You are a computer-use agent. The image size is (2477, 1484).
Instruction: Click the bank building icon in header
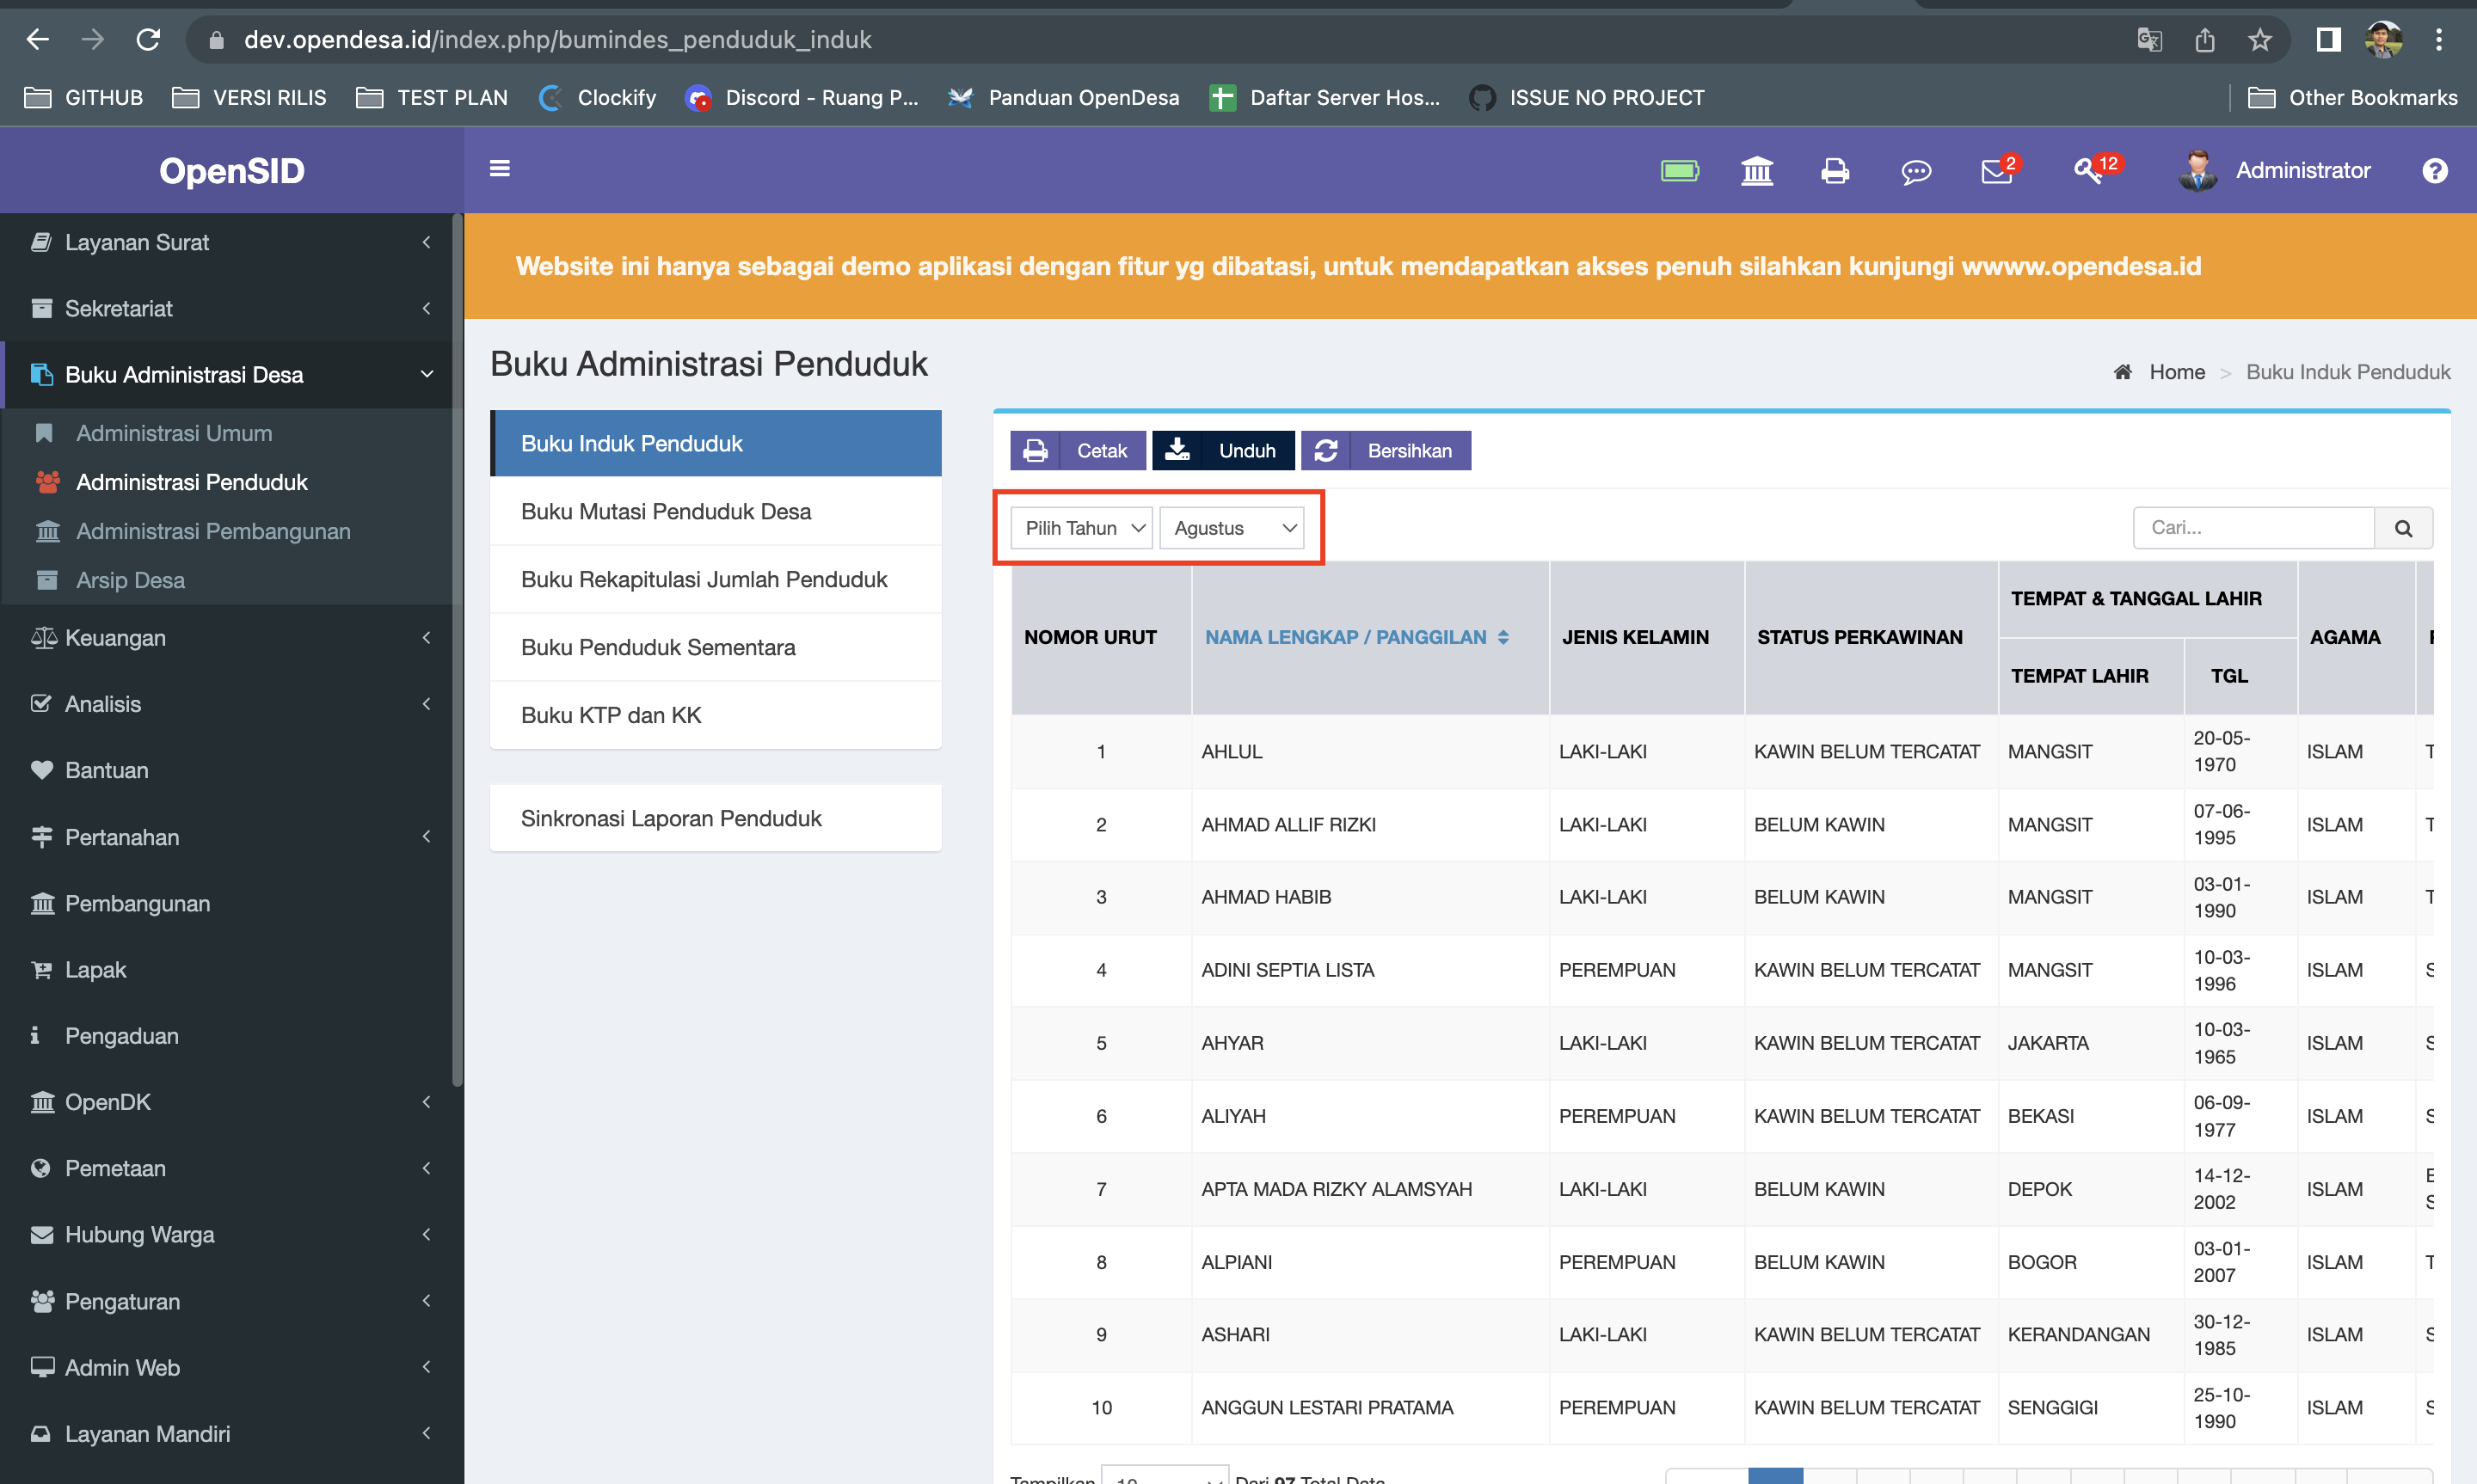point(1757,171)
